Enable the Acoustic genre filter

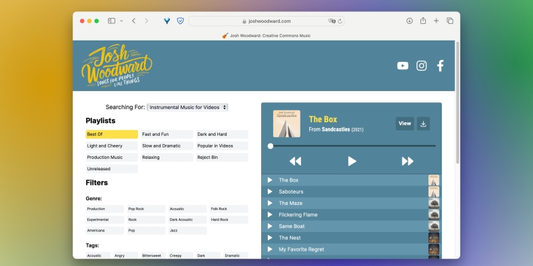tap(187, 209)
